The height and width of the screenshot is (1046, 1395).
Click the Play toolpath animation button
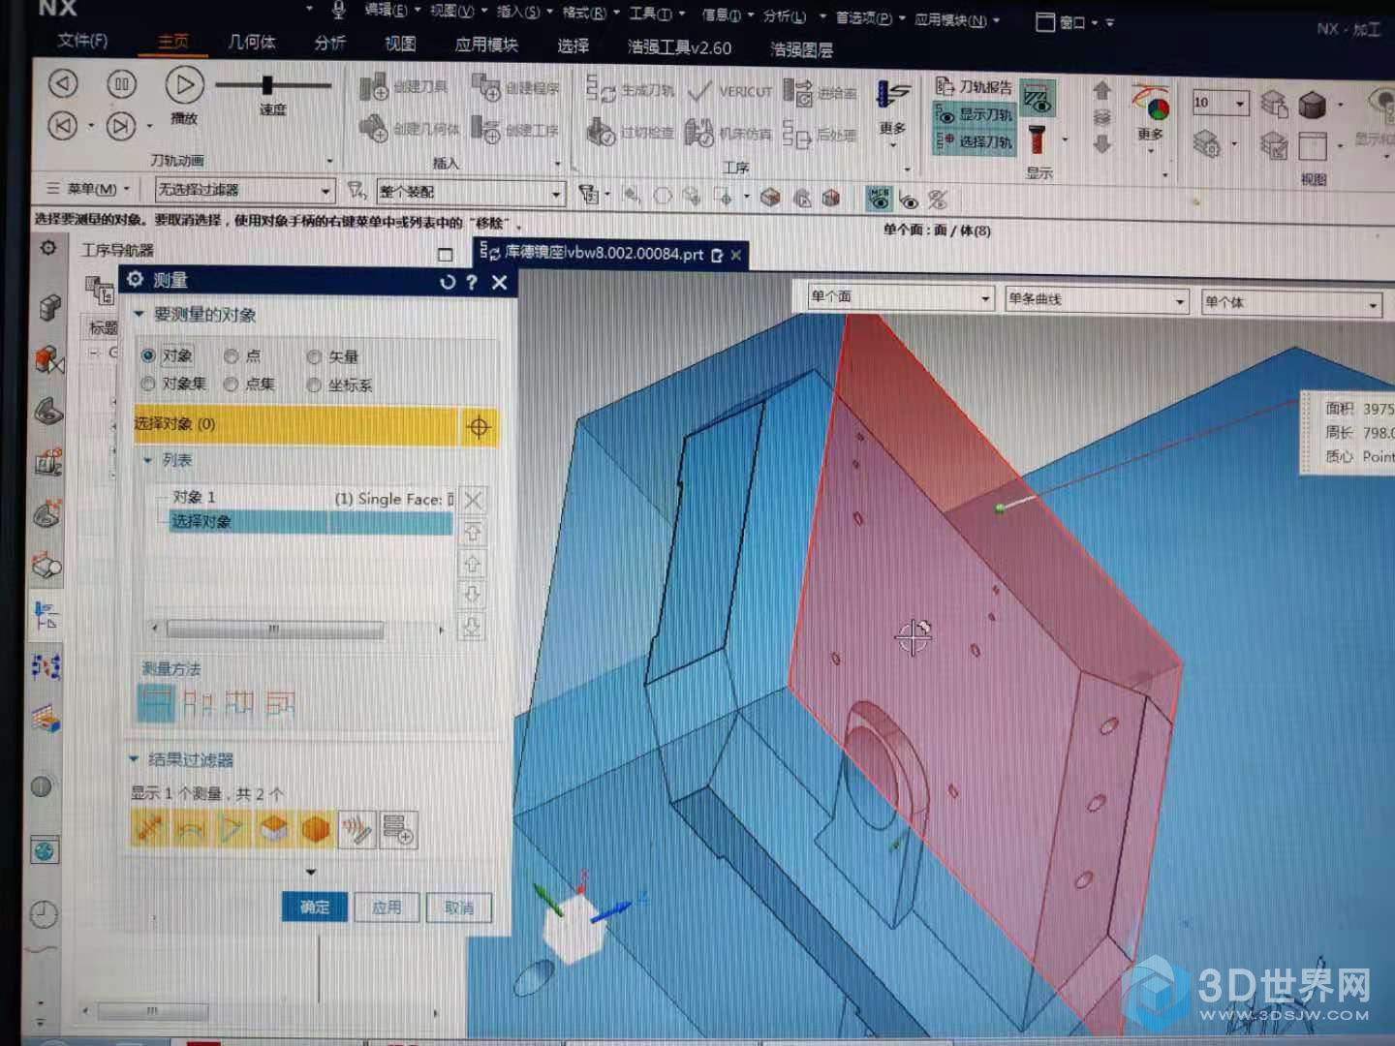[183, 85]
